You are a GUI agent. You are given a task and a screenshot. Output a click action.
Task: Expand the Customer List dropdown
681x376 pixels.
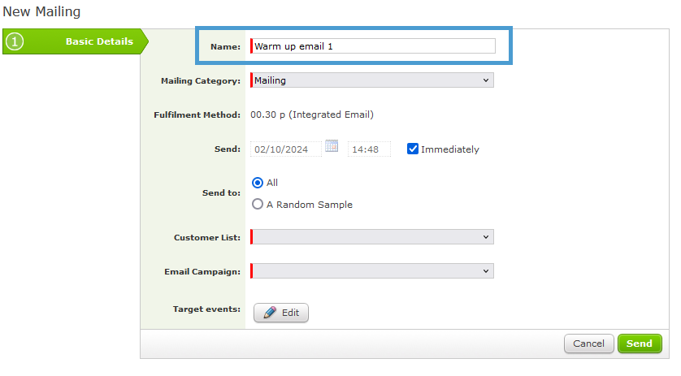(372, 236)
